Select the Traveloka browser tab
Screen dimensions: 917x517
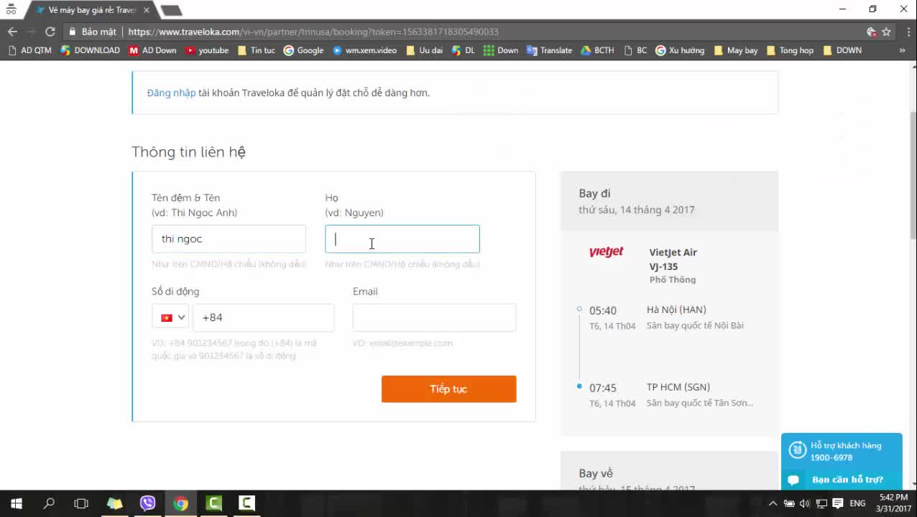92,10
